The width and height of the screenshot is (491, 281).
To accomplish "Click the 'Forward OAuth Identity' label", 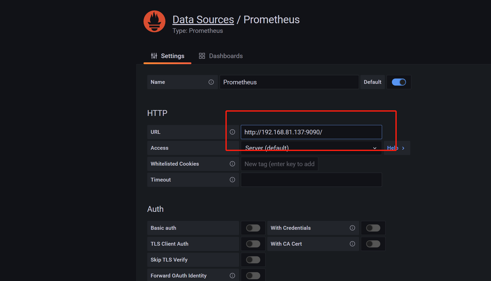I will [x=179, y=276].
